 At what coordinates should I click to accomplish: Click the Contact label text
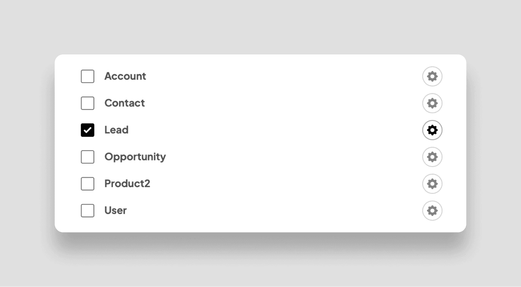click(x=124, y=103)
